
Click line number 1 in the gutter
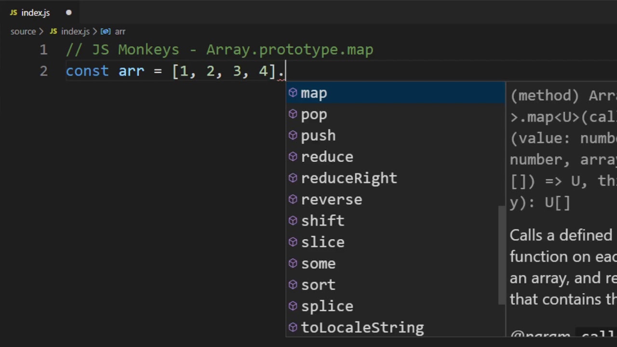pos(43,50)
